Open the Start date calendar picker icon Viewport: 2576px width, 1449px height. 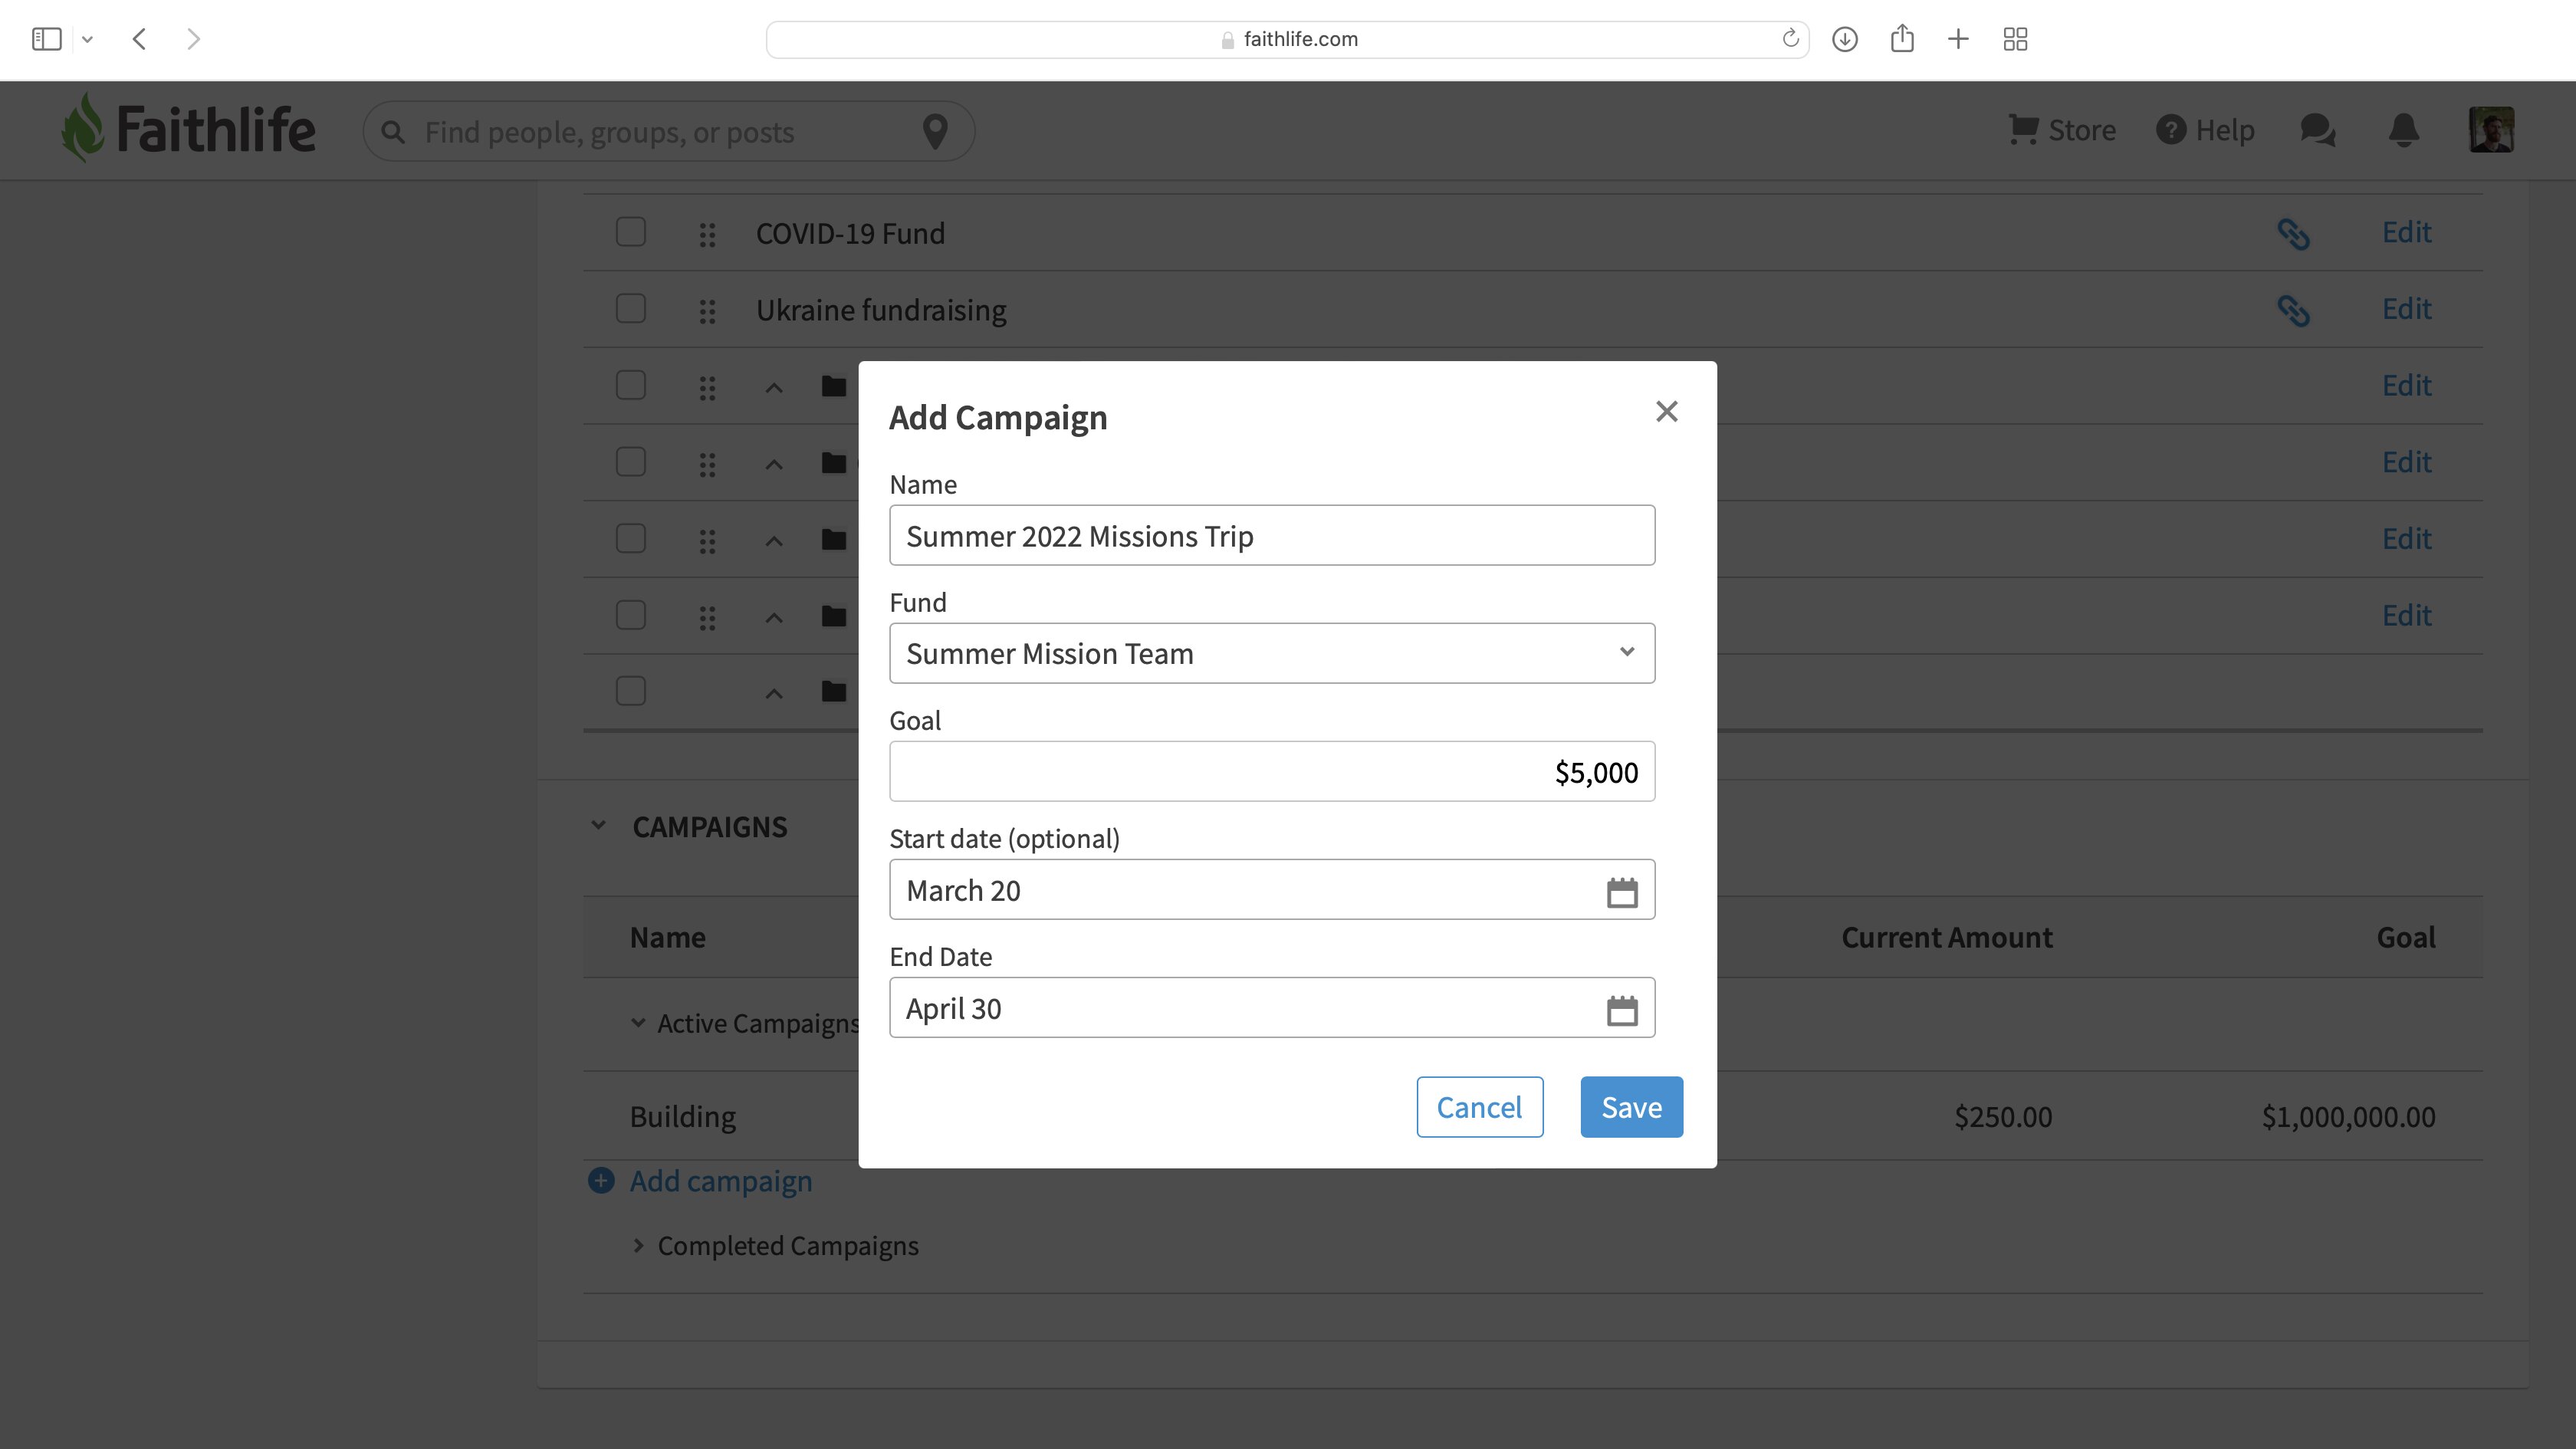1621,891
